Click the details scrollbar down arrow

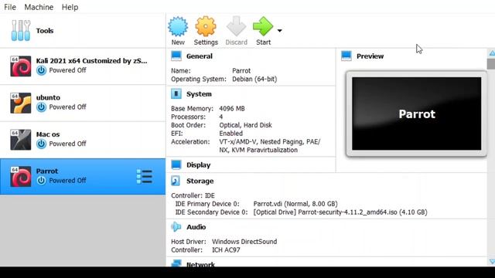click(x=492, y=262)
